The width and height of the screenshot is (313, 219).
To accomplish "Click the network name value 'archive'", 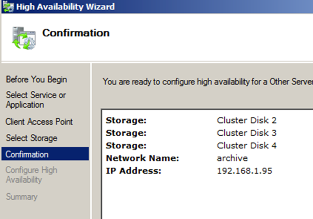I will [232, 158].
